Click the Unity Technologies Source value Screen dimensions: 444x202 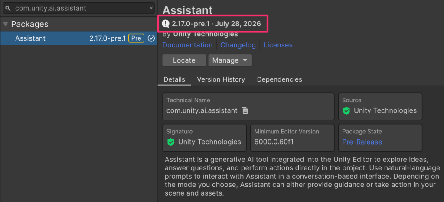click(x=385, y=111)
